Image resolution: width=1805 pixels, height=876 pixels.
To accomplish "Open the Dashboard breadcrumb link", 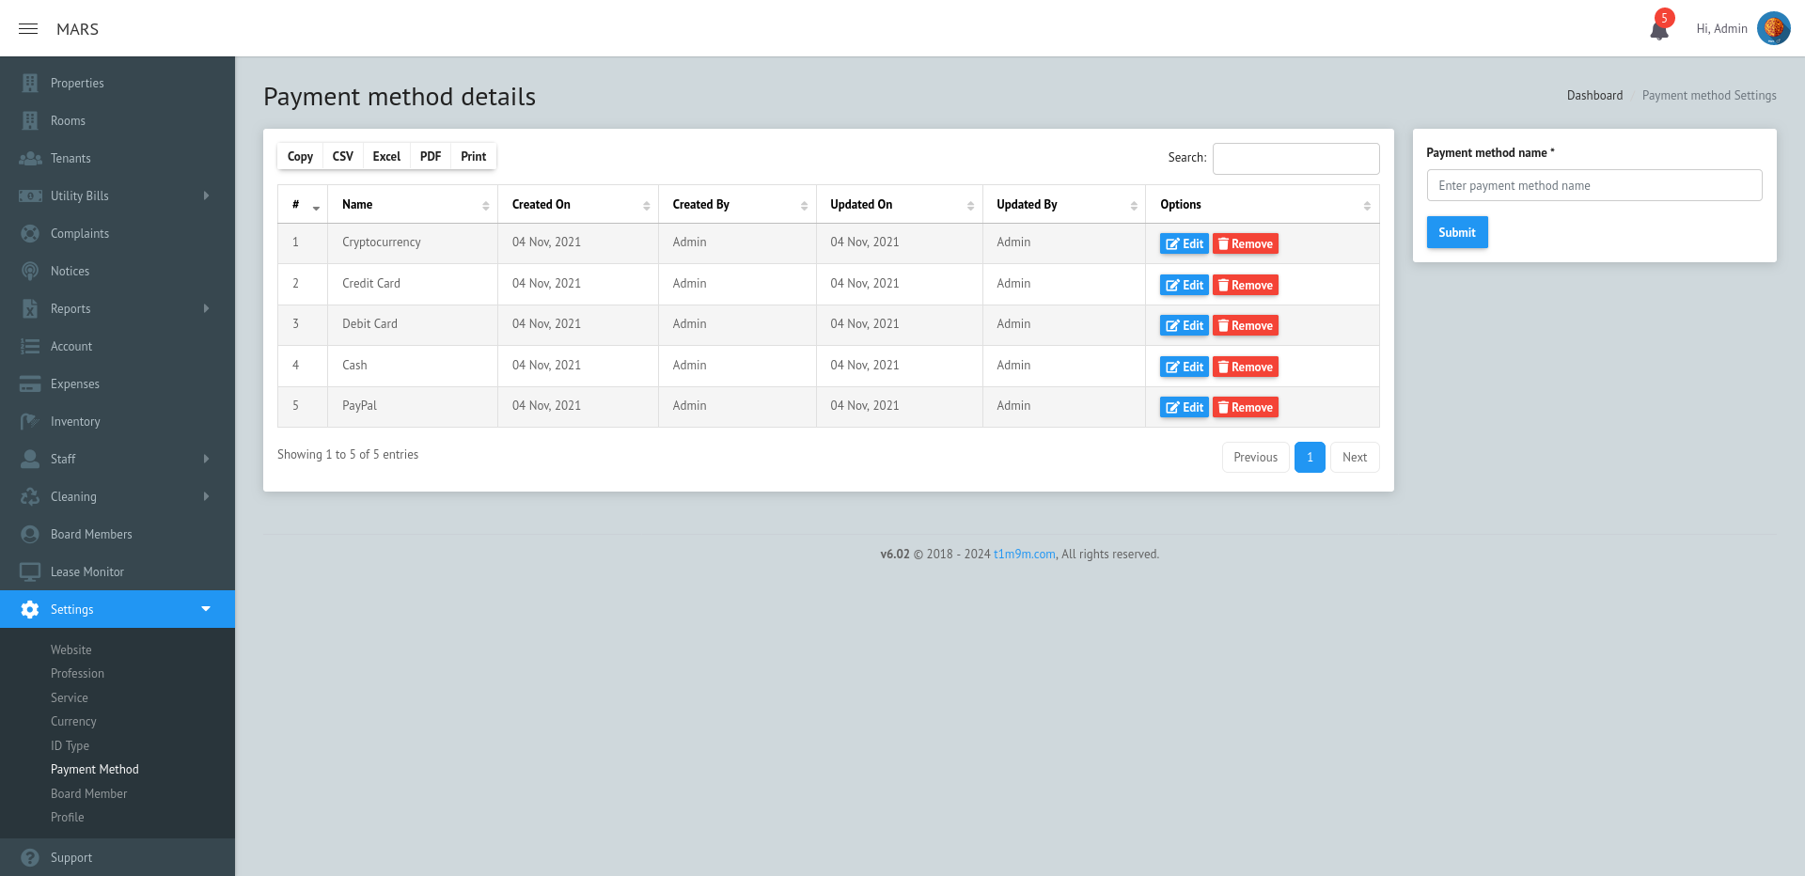I will (x=1594, y=95).
